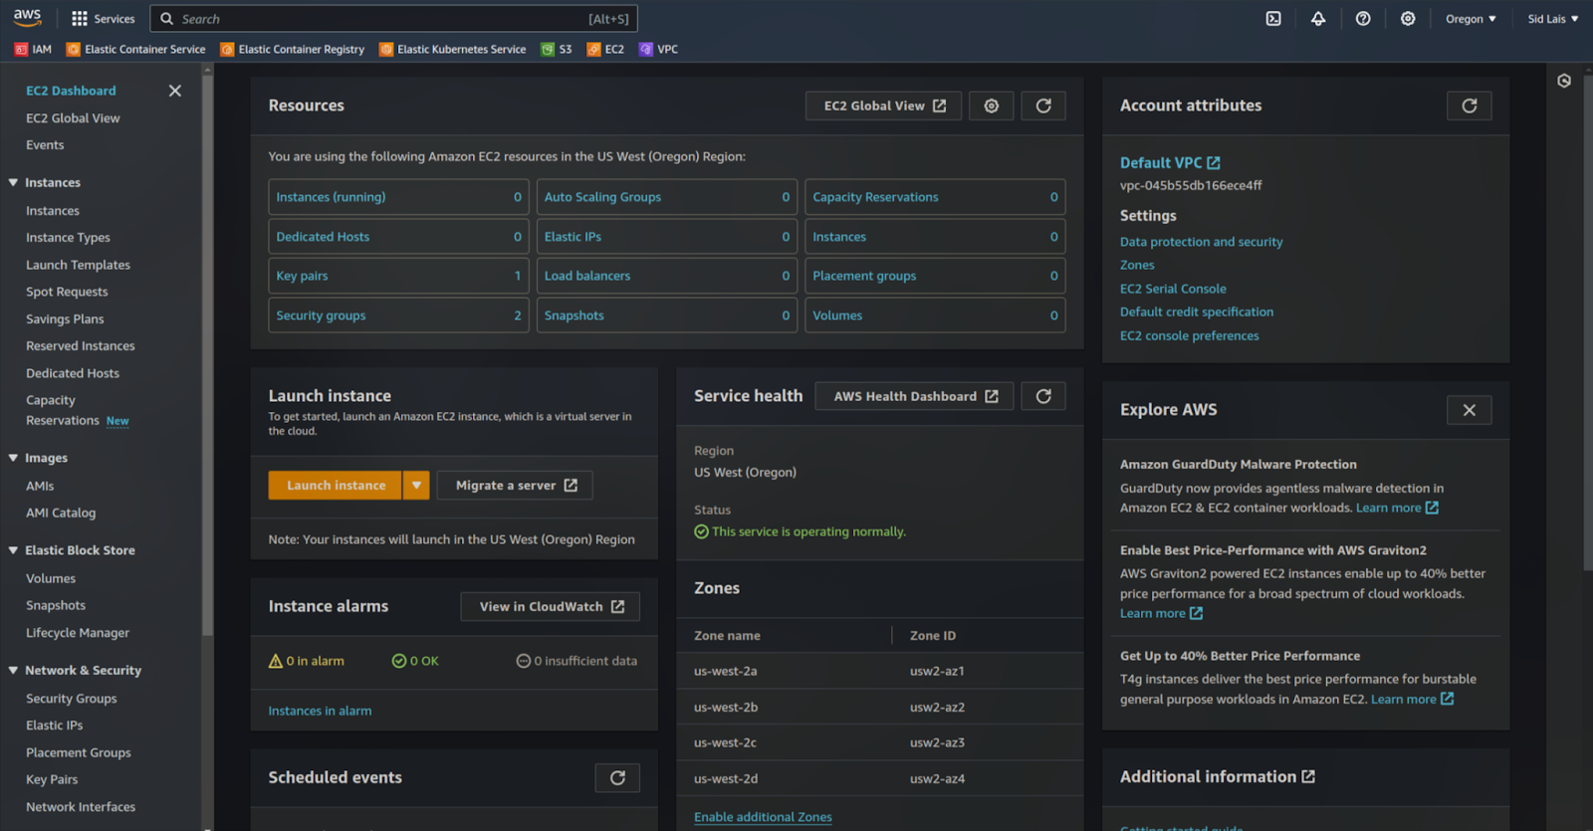Click the AWS console search field
This screenshot has height=831, width=1593.
393,19
